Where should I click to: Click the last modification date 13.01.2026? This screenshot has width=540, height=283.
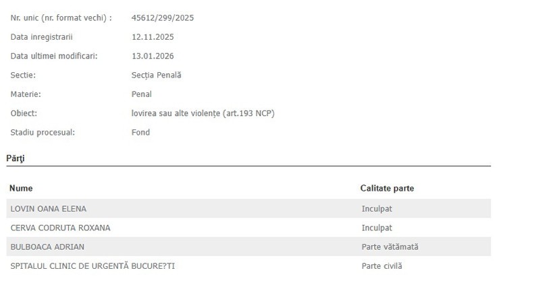coord(153,56)
